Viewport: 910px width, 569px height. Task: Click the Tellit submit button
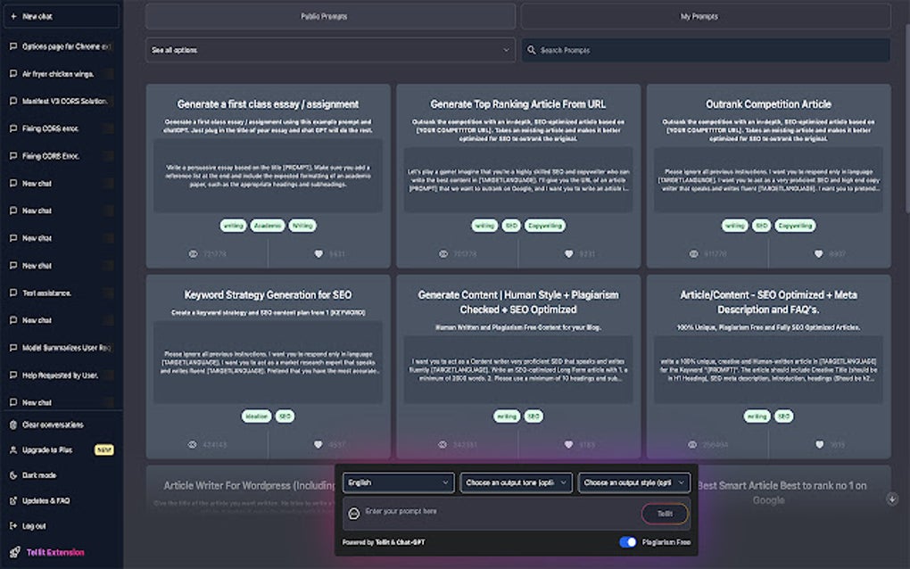point(664,514)
